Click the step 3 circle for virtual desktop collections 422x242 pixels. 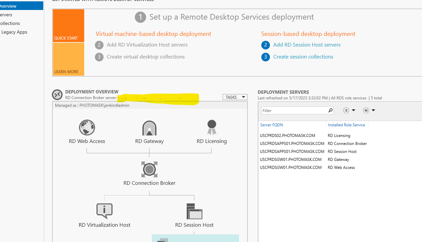(99, 57)
